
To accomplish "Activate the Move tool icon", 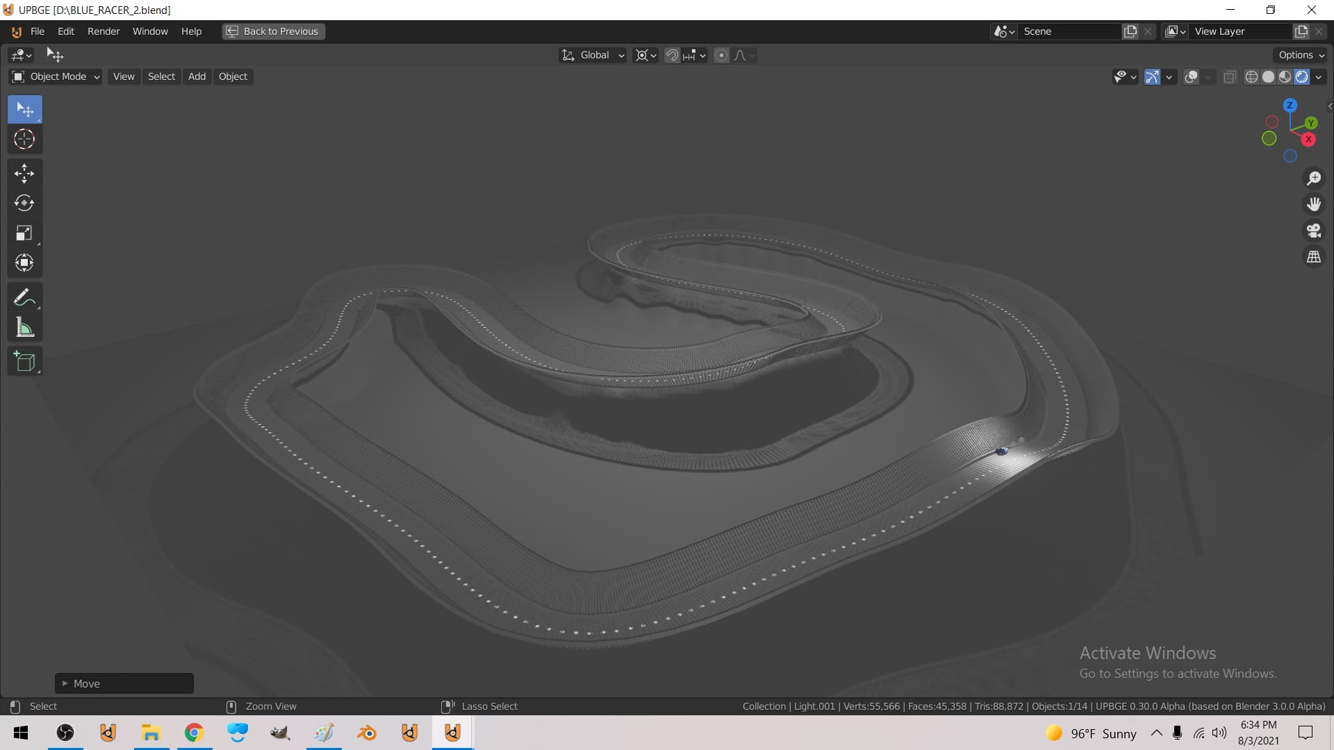I will point(25,174).
